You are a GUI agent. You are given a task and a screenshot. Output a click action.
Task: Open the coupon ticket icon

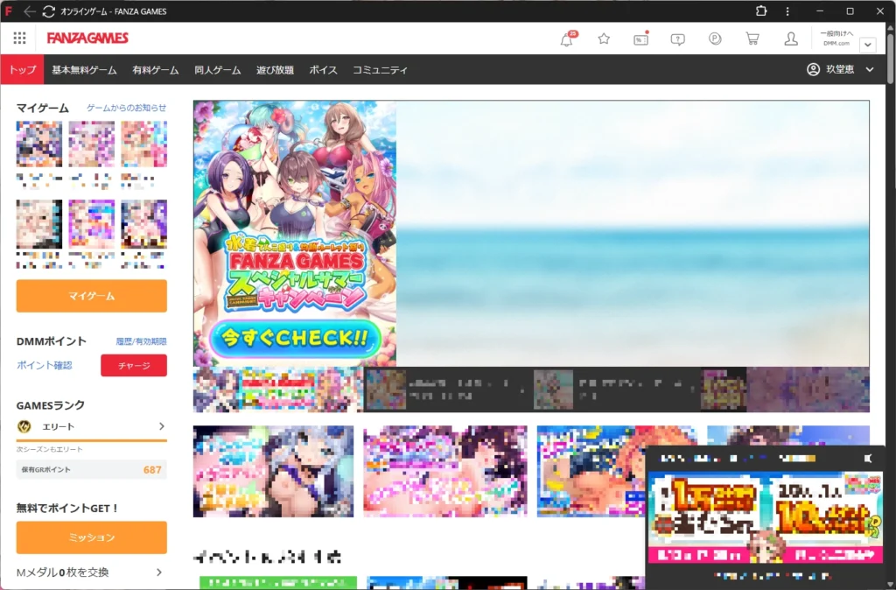(x=640, y=39)
